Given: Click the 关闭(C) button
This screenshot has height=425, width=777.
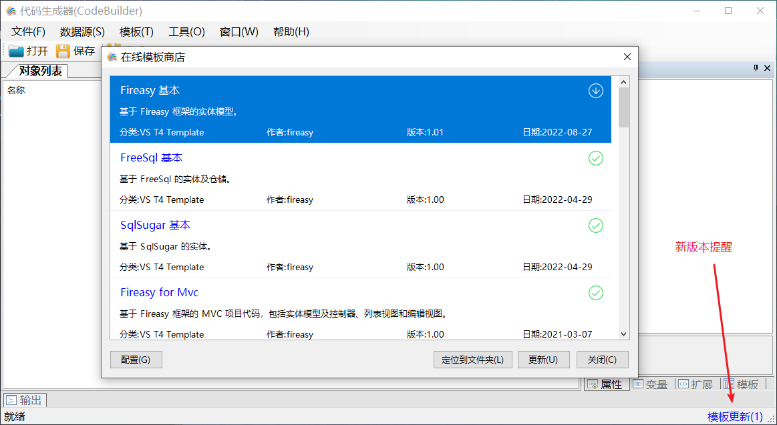Looking at the screenshot, I should (603, 360).
